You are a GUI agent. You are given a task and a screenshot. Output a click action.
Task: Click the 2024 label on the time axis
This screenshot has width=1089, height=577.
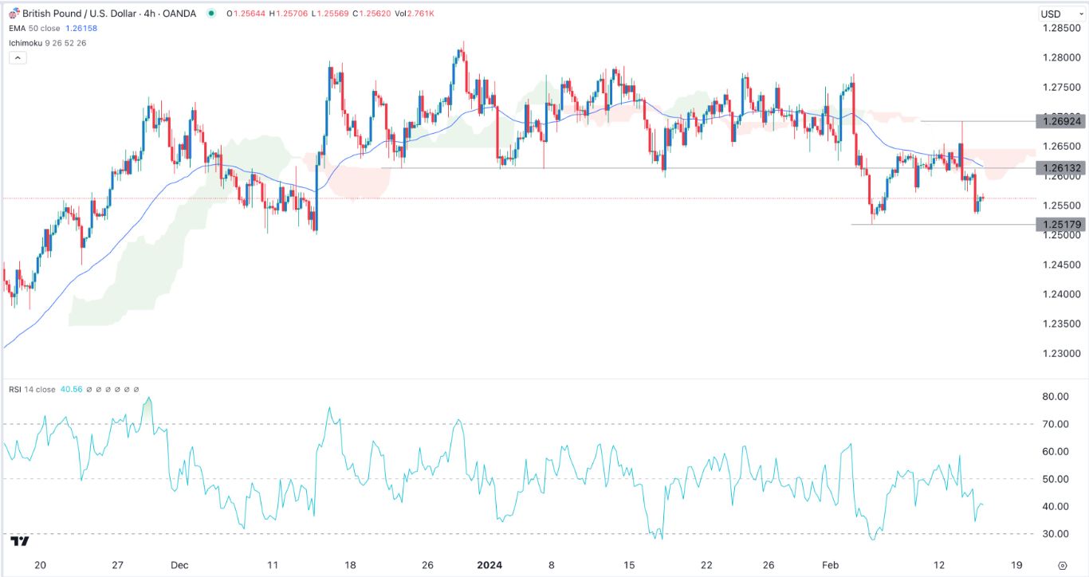tap(488, 563)
